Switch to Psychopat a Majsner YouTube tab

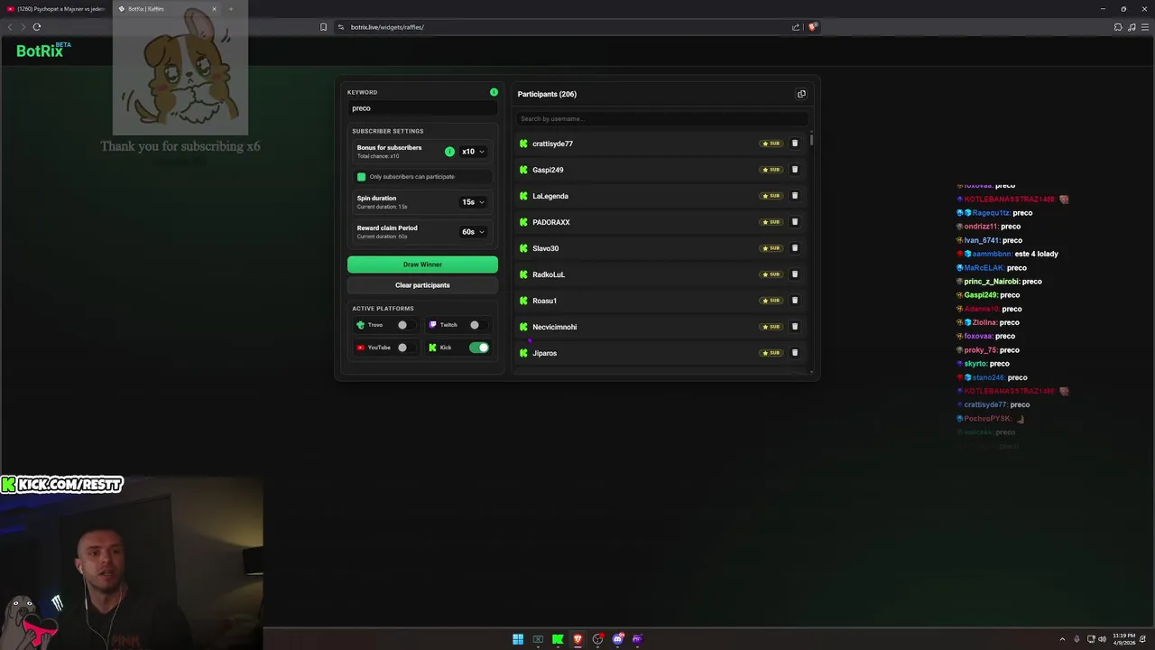(56, 9)
